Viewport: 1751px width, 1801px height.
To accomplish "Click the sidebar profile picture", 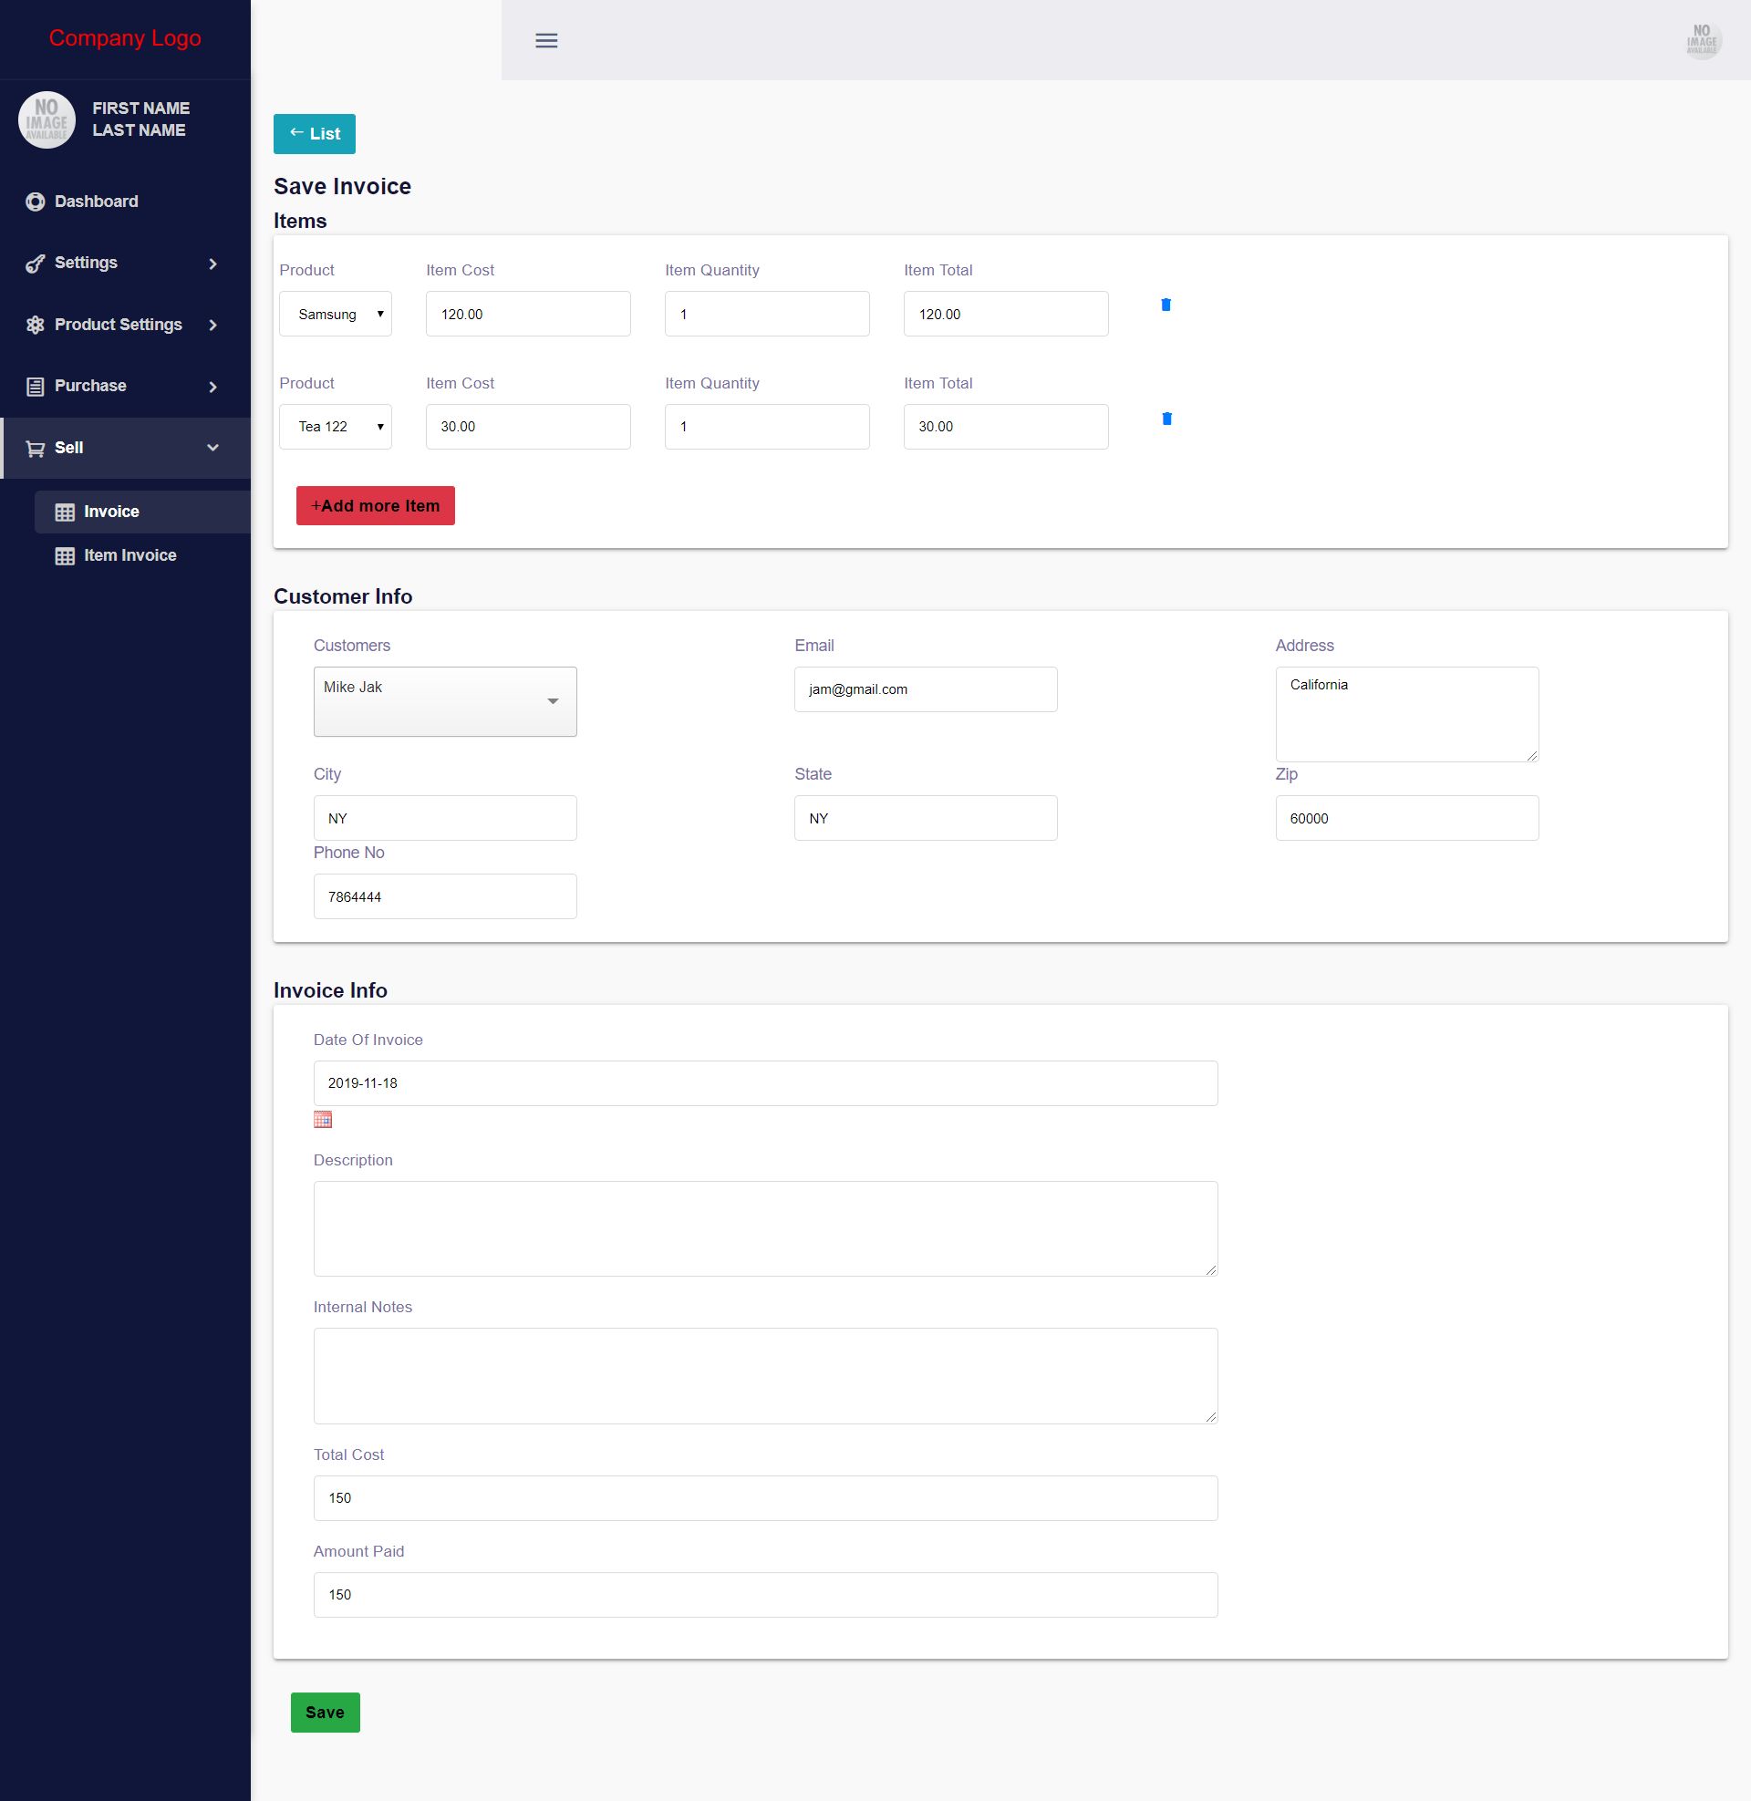I will point(47,120).
